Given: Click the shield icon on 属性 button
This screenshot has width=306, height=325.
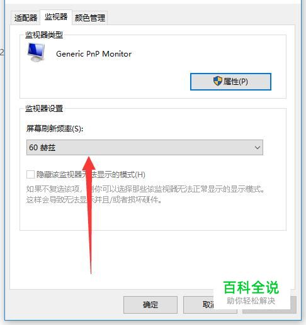Looking at the screenshot, I should click(218, 81).
